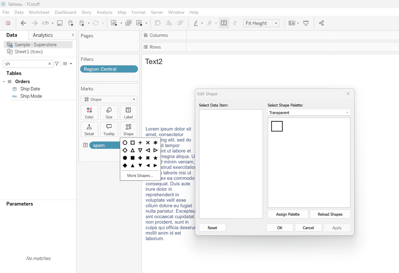The width and height of the screenshot is (399, 273).
Task: Pick the filled star shape
Action: (155, 158)
